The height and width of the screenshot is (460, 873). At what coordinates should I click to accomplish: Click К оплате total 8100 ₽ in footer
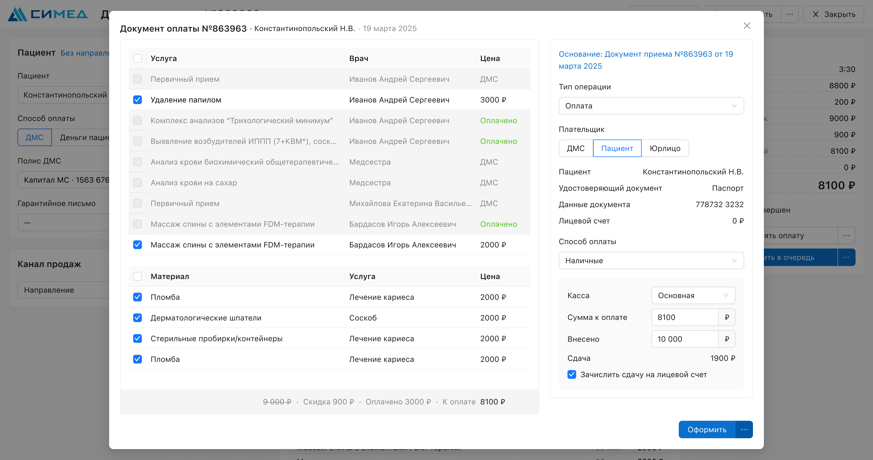(x=492, y=402)
